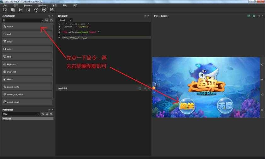The height and width of the screenshot is (159, 265).
Task: Open the Poco mode dropdown showing Stop
Action: coord(21,114)
